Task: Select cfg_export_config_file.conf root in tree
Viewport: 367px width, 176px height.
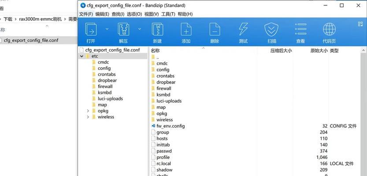Action: (x=113, y=50)
